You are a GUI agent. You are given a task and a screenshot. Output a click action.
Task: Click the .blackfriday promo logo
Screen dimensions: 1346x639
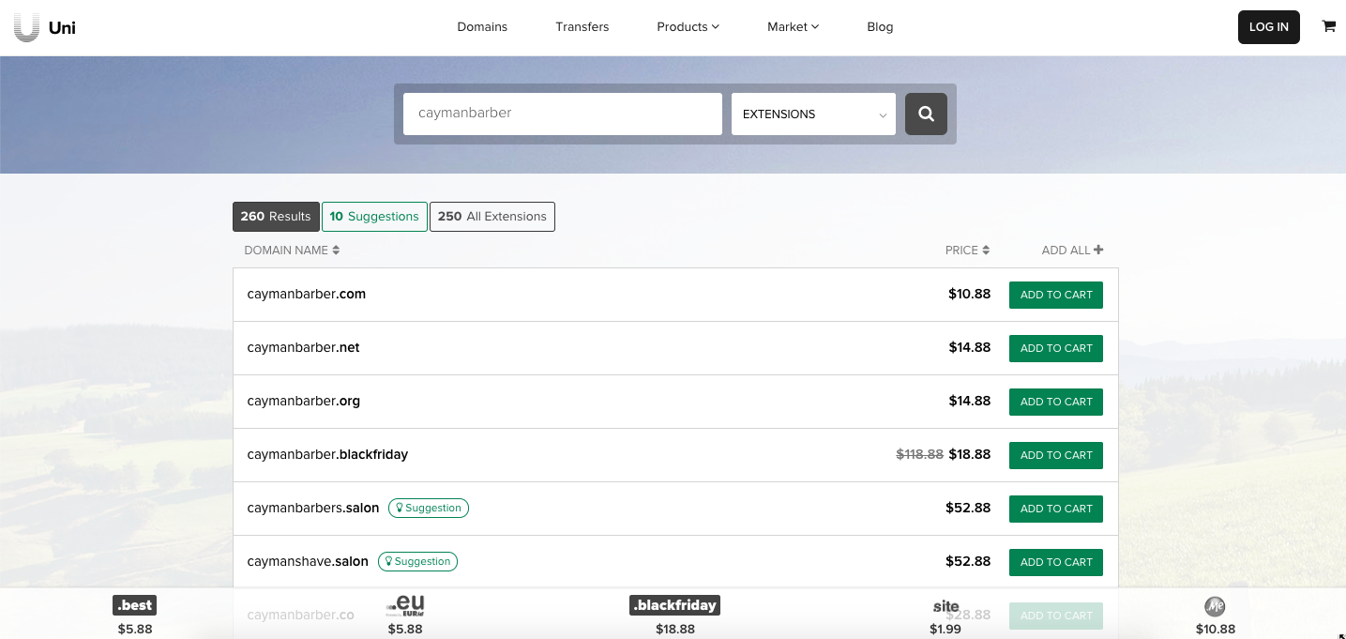(674, 605)
